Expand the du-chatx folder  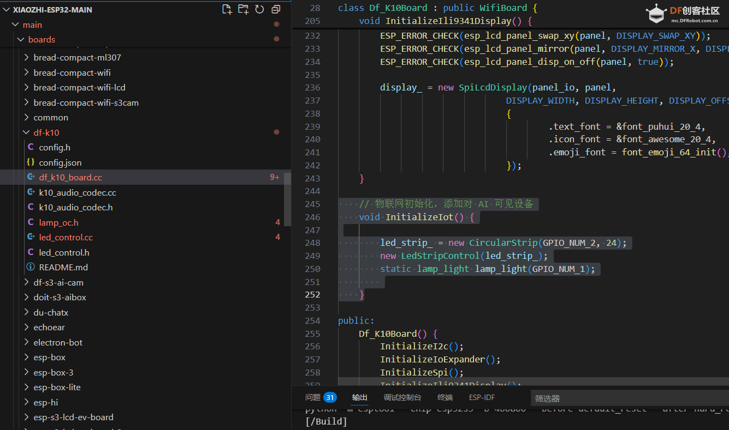[27, 312]
